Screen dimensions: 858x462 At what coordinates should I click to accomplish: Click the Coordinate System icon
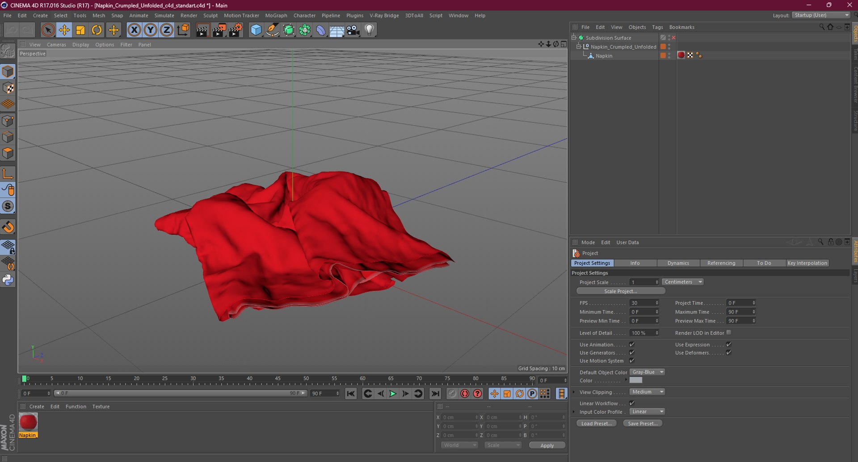pos(183,30)
